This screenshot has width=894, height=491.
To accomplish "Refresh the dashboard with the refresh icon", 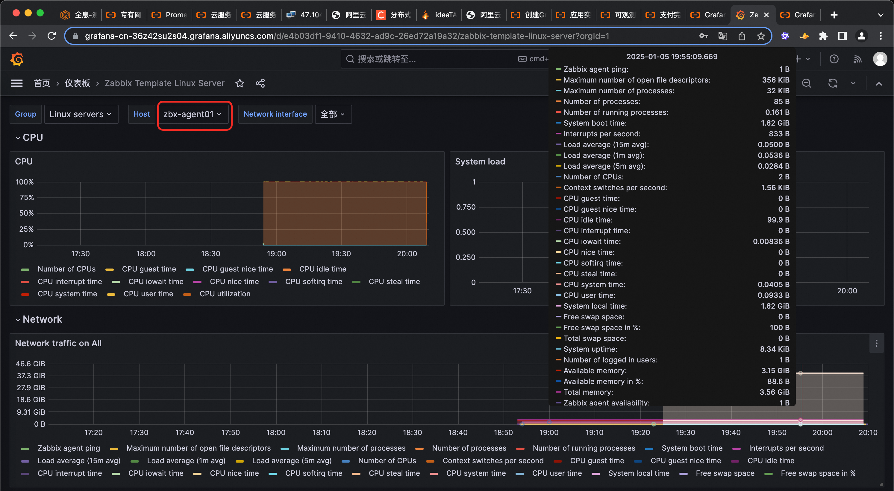I will pyautogui.click(x=833, y=83).
